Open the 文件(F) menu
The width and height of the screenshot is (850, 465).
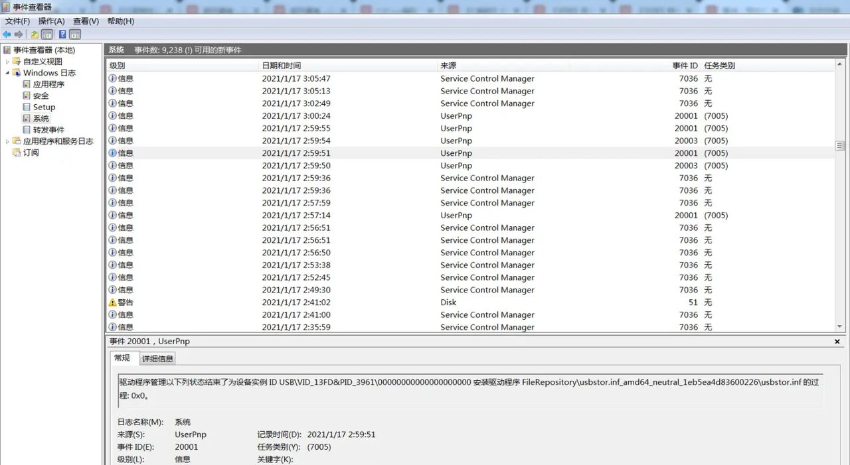pyautogui.click(x=18, y=21)
